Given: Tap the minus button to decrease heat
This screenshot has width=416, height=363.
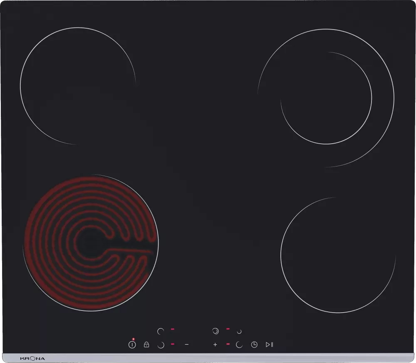Looking at the screenshot, I should [187, 345].
